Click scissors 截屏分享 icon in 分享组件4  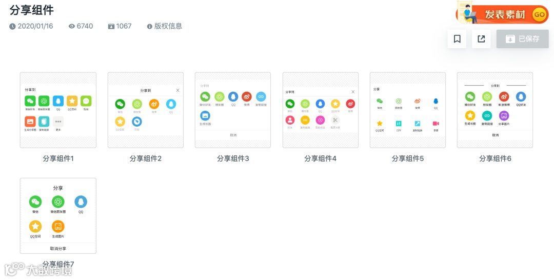335,120
